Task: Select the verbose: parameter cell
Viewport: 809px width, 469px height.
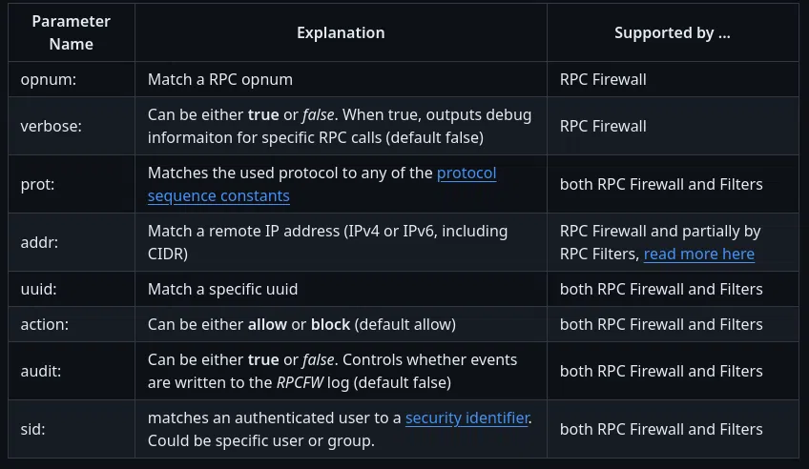Action: tap(52, 126)
